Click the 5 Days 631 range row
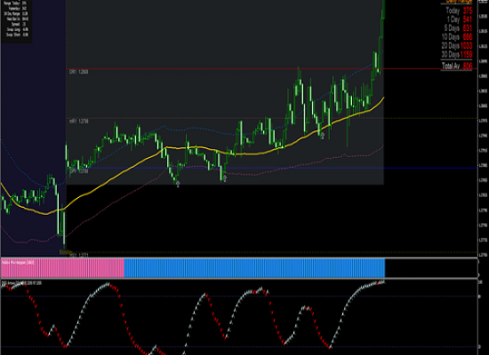 point(458,28)
